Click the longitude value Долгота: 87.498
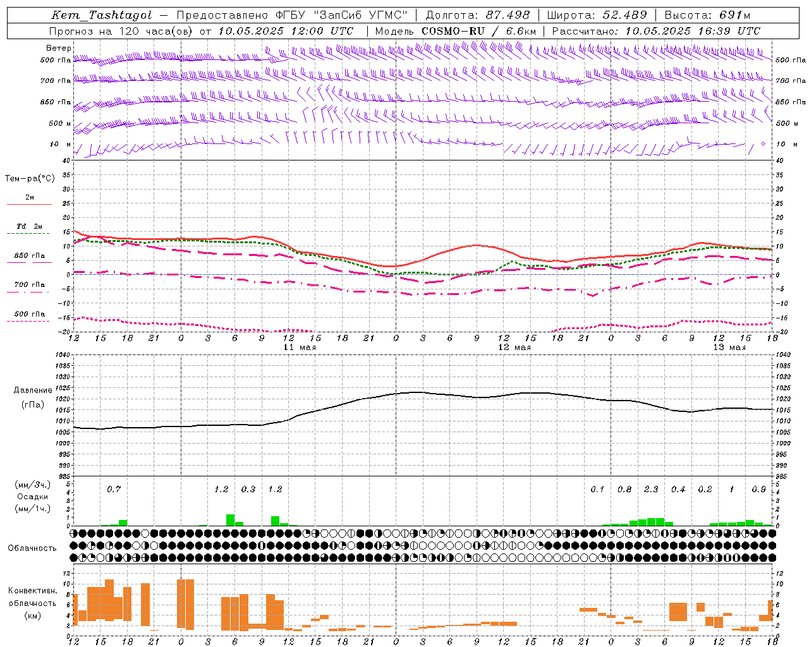The image size is (809, 647). point(478,15)
